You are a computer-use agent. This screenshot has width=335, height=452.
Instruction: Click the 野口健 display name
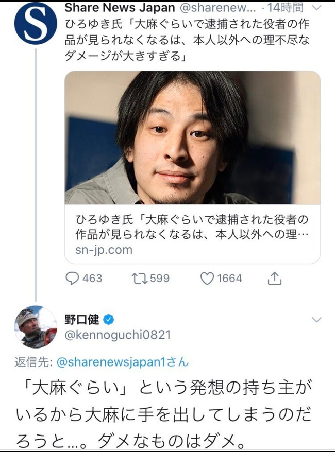coord(82,319)
